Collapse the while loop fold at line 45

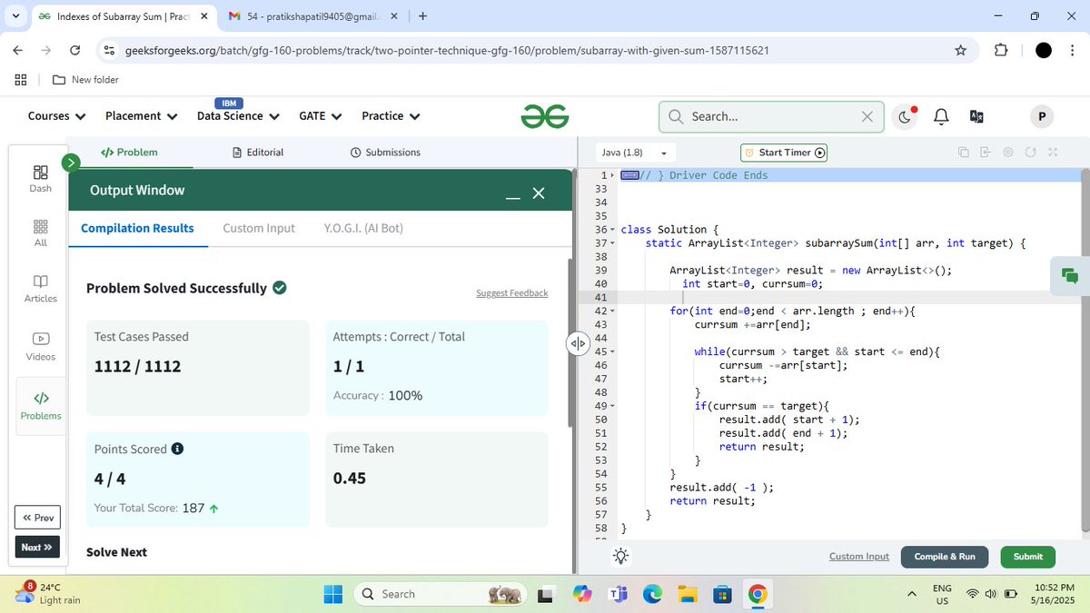[x=611, y=352]
